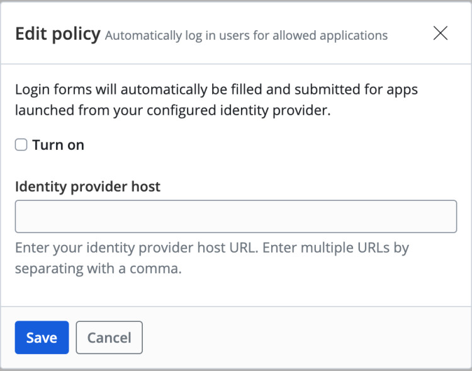Save the policy changes
The width and height of the screenshot is (472, 371).
coord(42,338)
